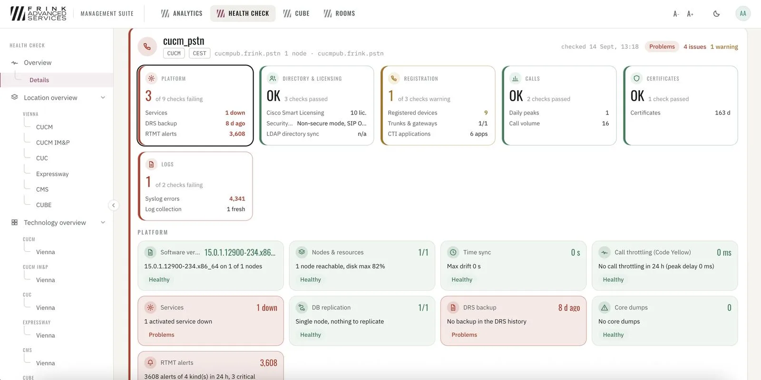The image size is (761, 380).
Task: Click the Technology overview grid icon
Action: [15, 222]
